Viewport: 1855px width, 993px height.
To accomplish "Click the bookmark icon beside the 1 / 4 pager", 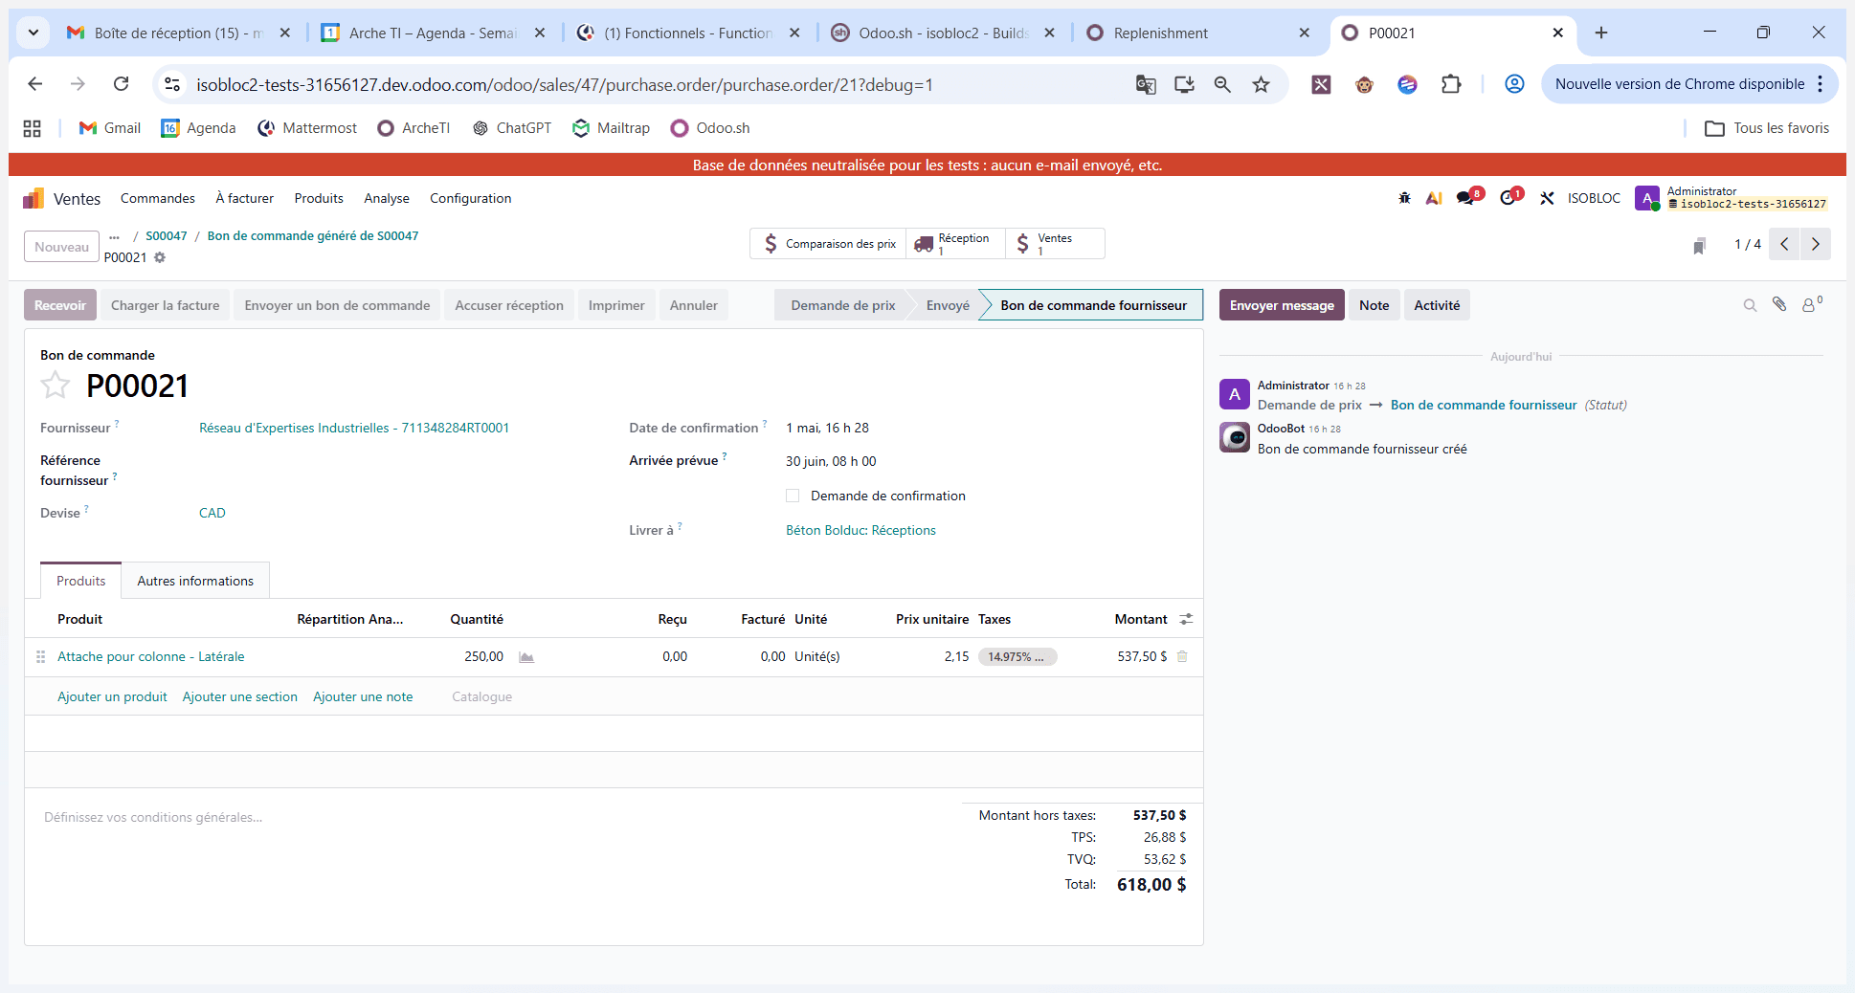I will click(1699, 246).
